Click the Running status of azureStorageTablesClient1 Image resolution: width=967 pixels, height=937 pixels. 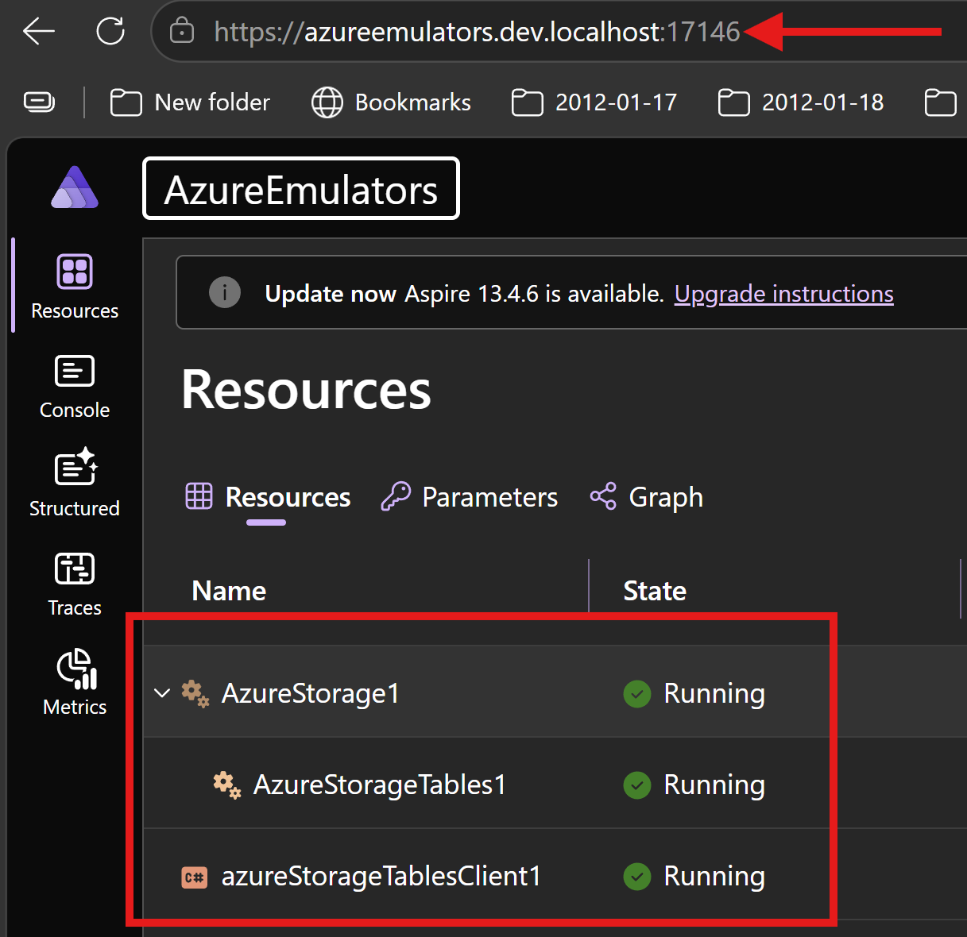click(714, 876)
